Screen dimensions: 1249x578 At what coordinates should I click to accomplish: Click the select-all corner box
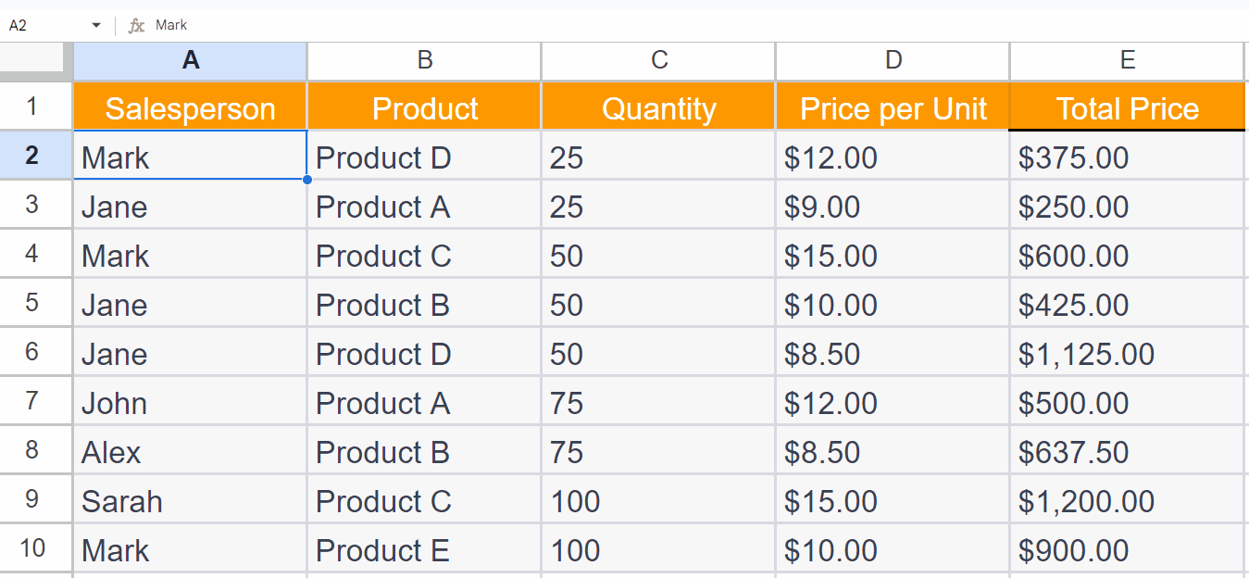point(35,60)
